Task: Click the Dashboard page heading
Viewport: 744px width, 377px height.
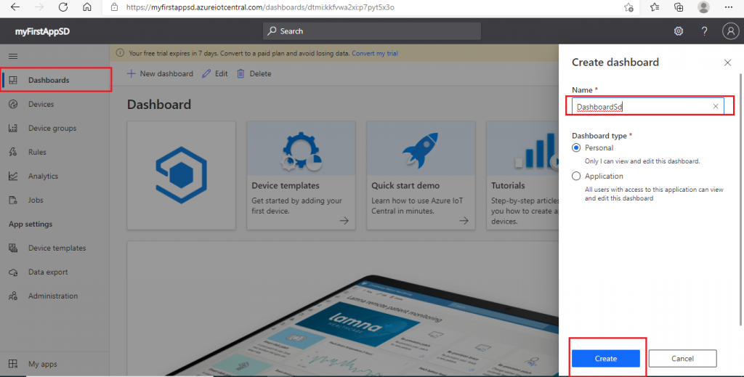Action: [x=159, y=105]
